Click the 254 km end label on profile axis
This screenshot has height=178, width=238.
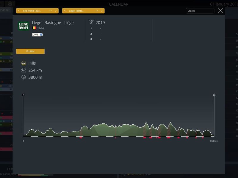coord(214,141)
